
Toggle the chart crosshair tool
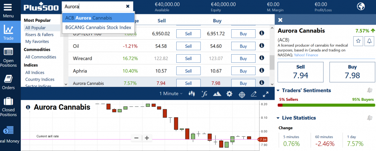[242, 95]
